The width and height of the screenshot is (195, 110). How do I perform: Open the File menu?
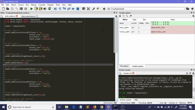coord(2,5)
